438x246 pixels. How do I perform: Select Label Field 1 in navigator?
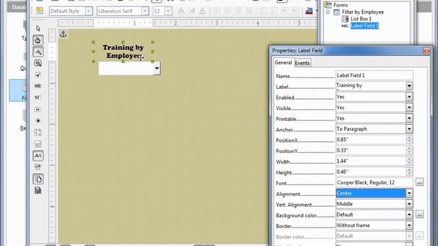pos(365,26)
